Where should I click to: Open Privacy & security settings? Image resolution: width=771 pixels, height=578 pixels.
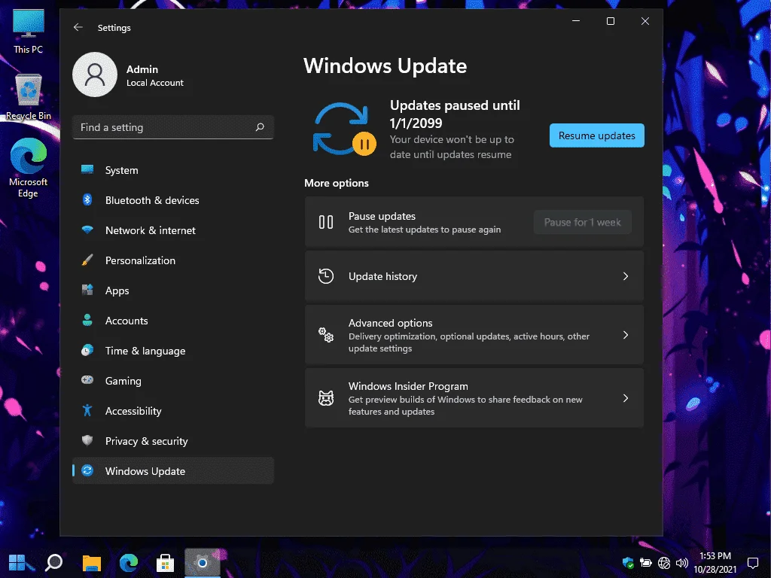tap(172, 441)
